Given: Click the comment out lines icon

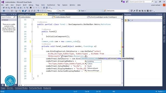Looking at the screenshot, I should [x=24, y=8].
